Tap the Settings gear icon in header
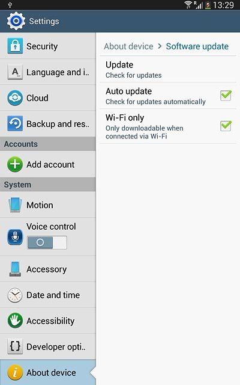 point(16,21)
